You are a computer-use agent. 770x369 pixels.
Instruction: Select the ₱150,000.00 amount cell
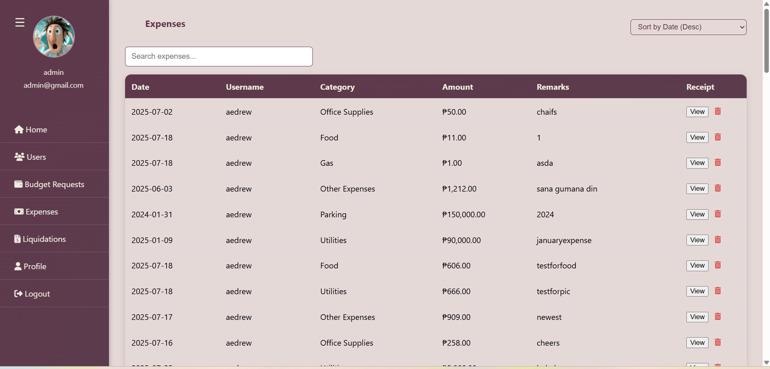pos(464,214)
